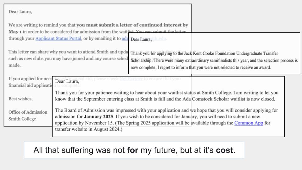The height and width of the screenshot is (170, 302).
Task: Click "Office of Admission" signature line
Action: click(x=28, y=112)
